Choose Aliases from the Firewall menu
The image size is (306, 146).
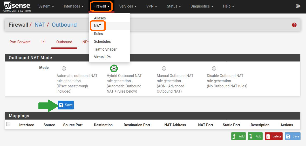coord(100,18)
